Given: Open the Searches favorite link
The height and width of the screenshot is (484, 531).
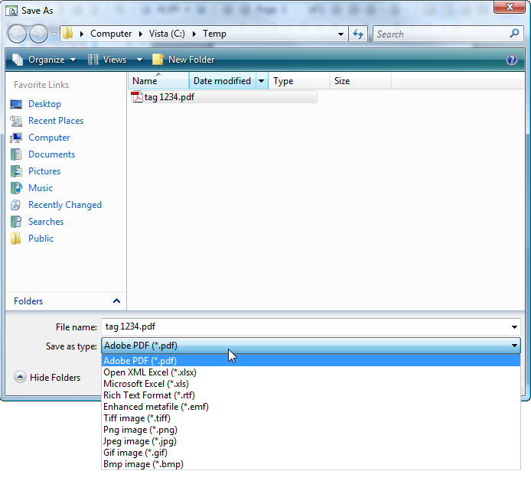Looking at the screenshot, I should 46,222.
